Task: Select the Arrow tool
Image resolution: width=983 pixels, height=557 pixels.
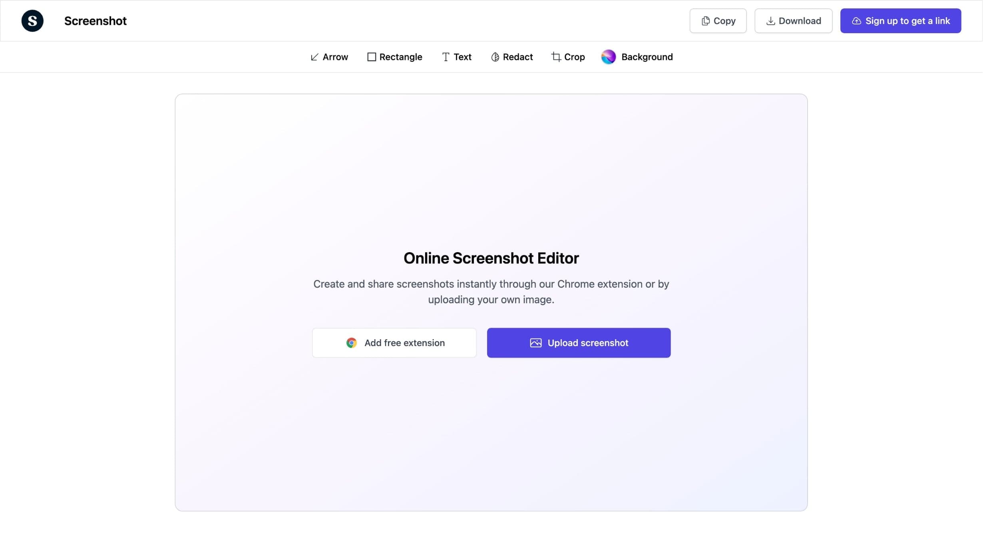Action: 329,57
